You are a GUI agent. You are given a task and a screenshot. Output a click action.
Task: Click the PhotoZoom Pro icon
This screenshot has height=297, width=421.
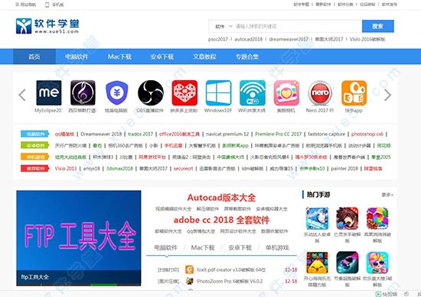click(x=190, y=281)
